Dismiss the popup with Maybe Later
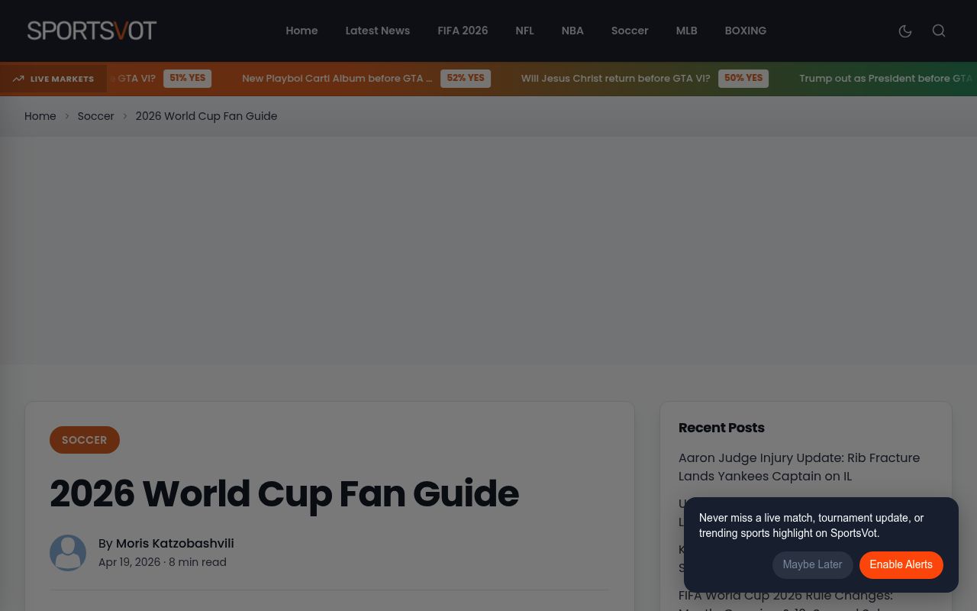The image size is (977, 611). tap(812, 564)
